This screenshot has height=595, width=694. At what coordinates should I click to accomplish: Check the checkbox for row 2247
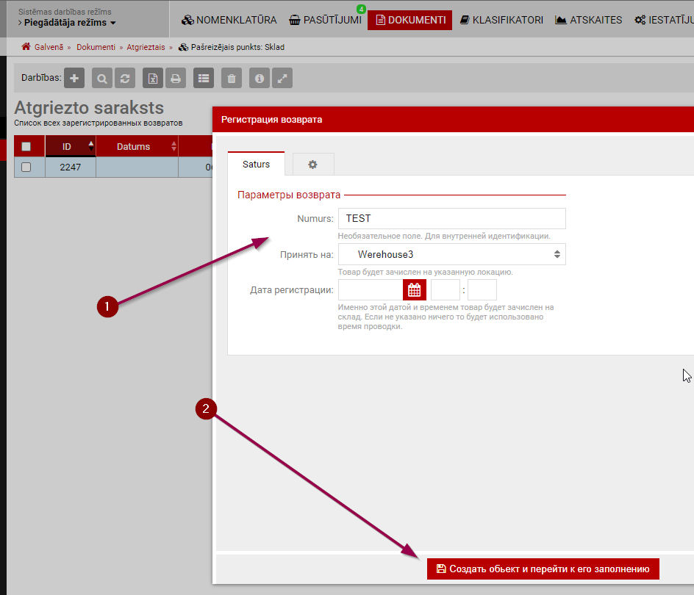point(26,167)
